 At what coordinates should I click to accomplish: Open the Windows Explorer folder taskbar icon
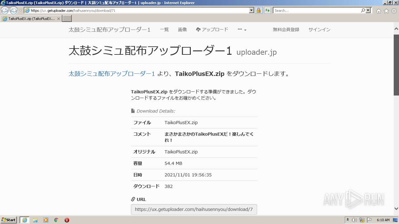(35, 220)
